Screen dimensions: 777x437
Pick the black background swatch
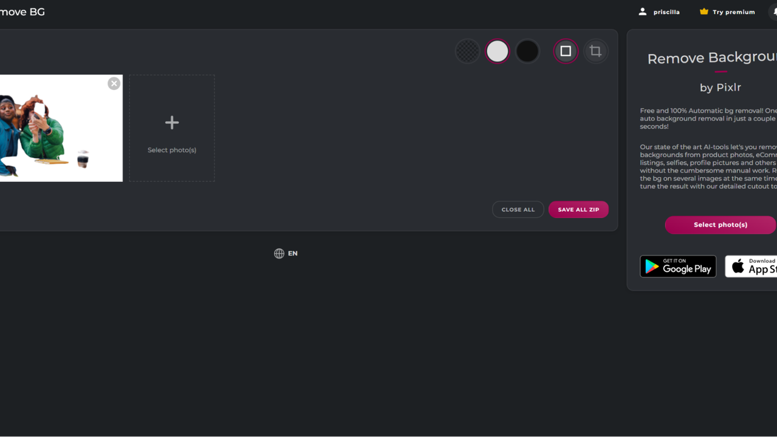[x=527, y=52]
